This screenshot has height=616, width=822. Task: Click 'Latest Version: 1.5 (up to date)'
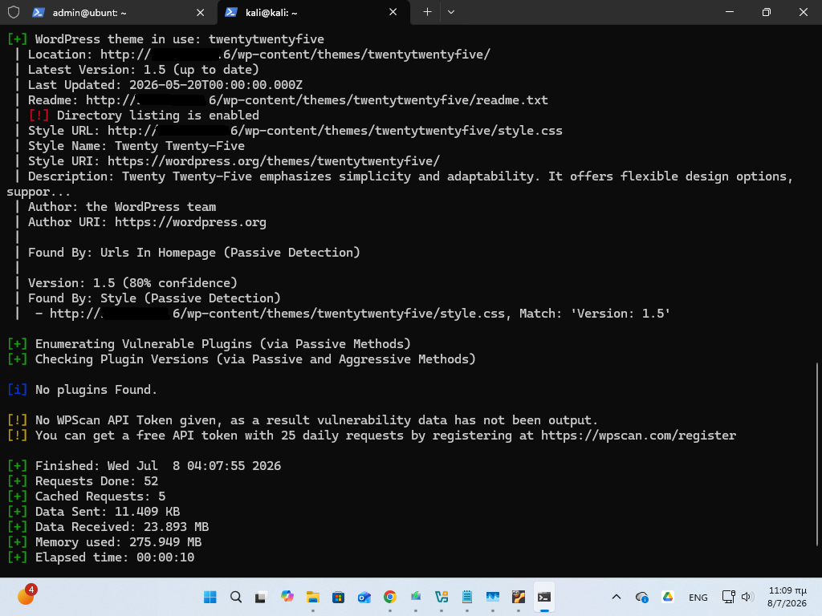point(144,71)
